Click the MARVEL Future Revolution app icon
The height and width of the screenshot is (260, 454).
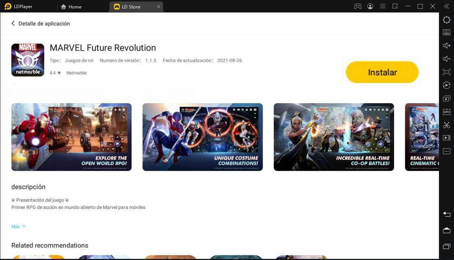[28, 60]
